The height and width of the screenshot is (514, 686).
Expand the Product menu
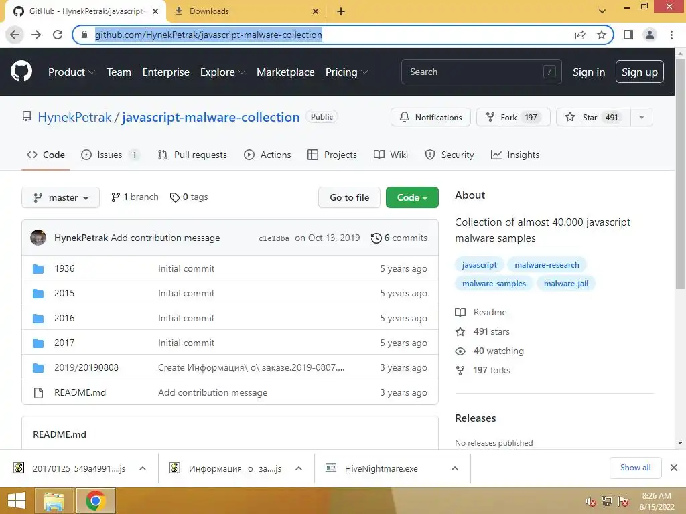click(71, 72)
